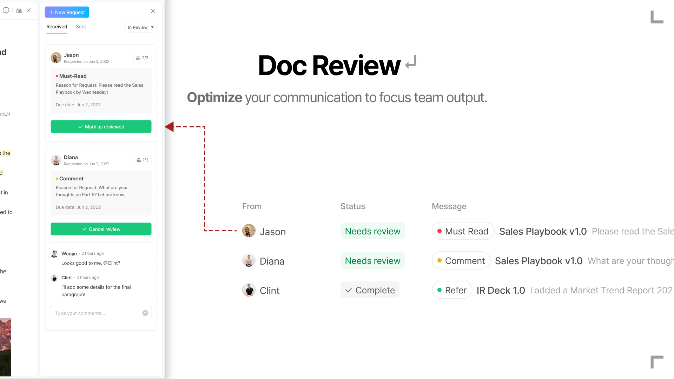Switch to the Sent tab
Screen dimensions: 674x379
pyautogui.click(x=81, y=27)
